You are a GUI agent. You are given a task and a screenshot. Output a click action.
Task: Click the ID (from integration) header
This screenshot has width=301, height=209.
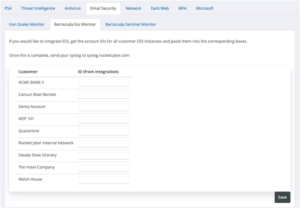click(x=98, y=72)
